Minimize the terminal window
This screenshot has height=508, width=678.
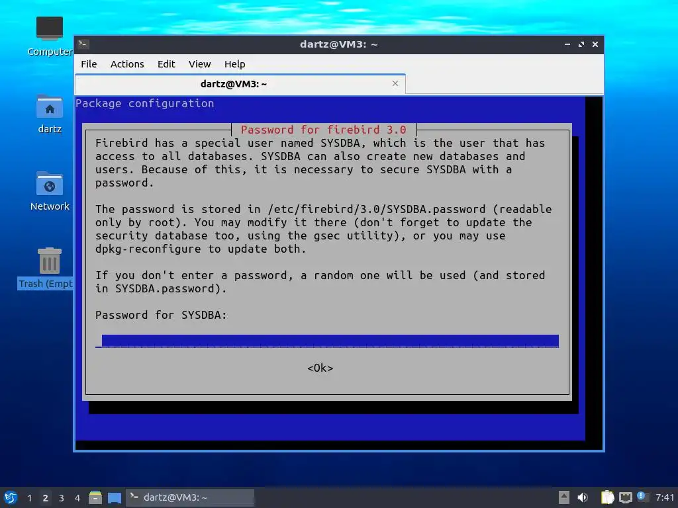pyautogui.click(x=567, y=44)
